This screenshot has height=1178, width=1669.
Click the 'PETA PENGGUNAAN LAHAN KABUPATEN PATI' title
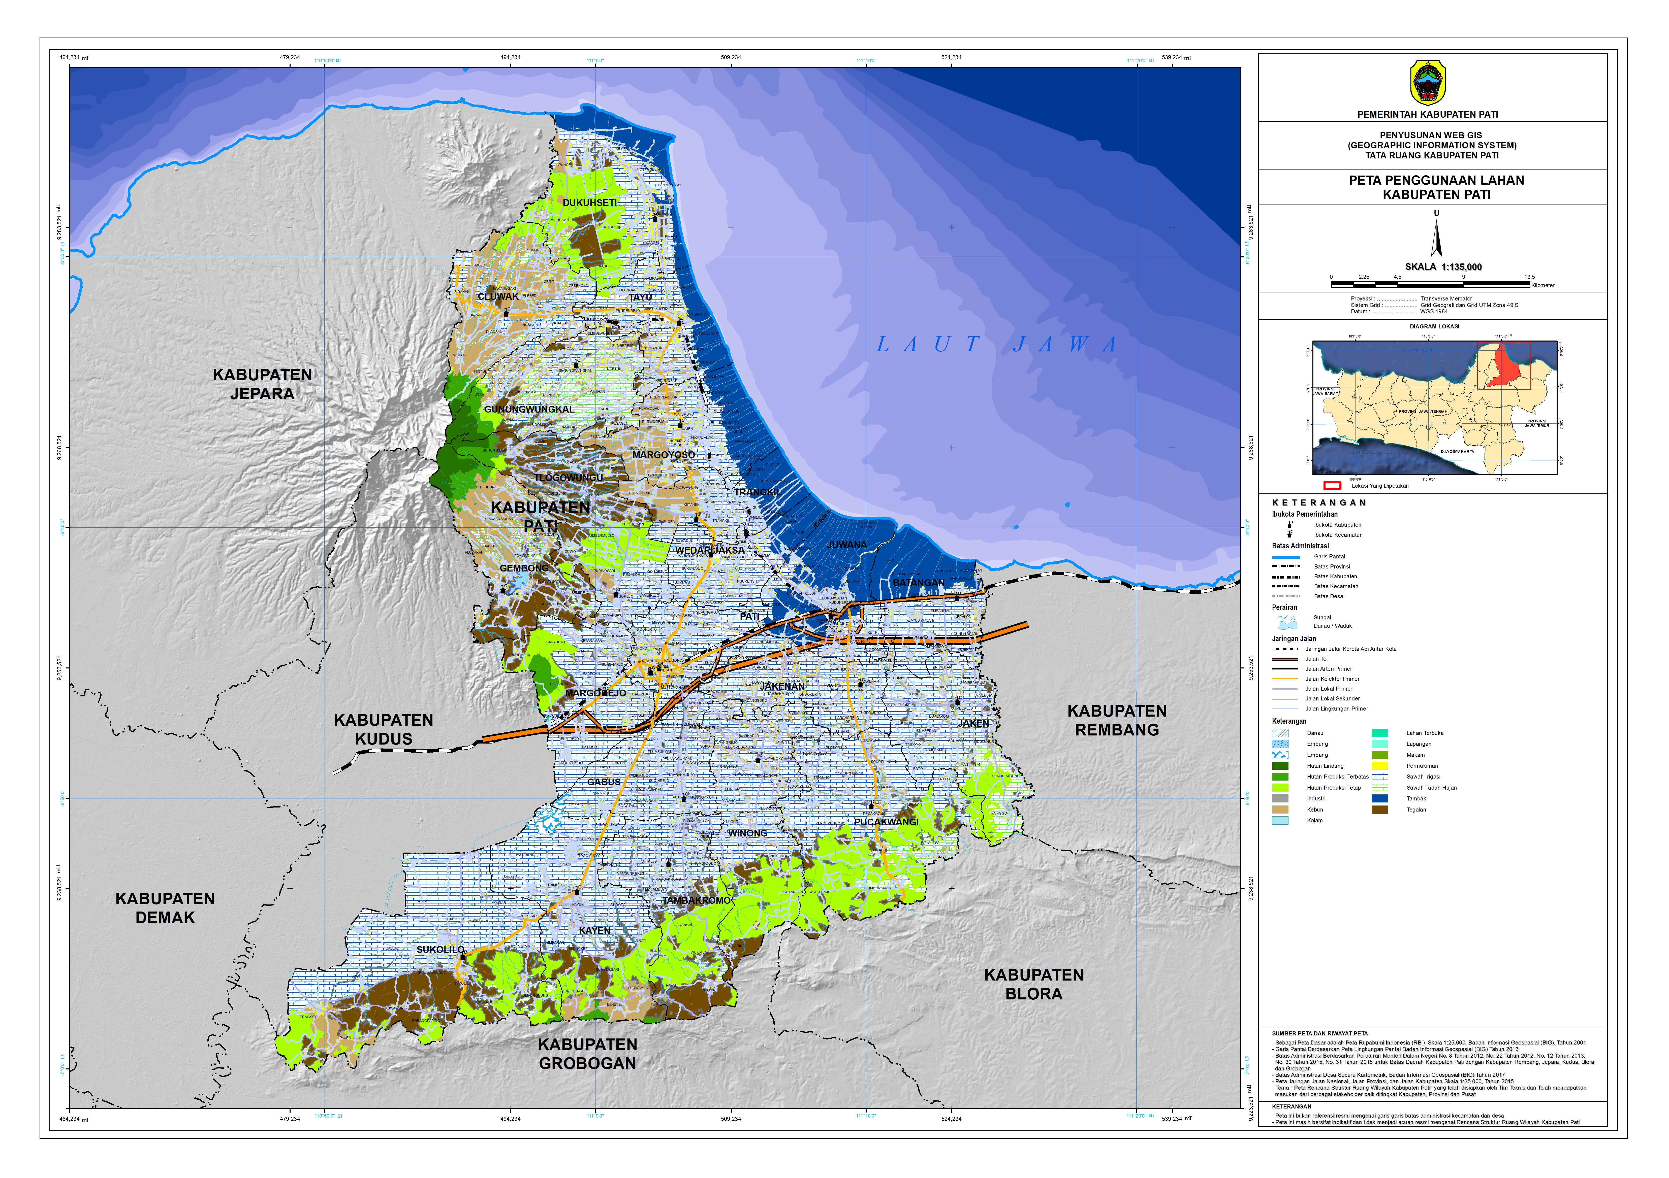(1436, 187)
